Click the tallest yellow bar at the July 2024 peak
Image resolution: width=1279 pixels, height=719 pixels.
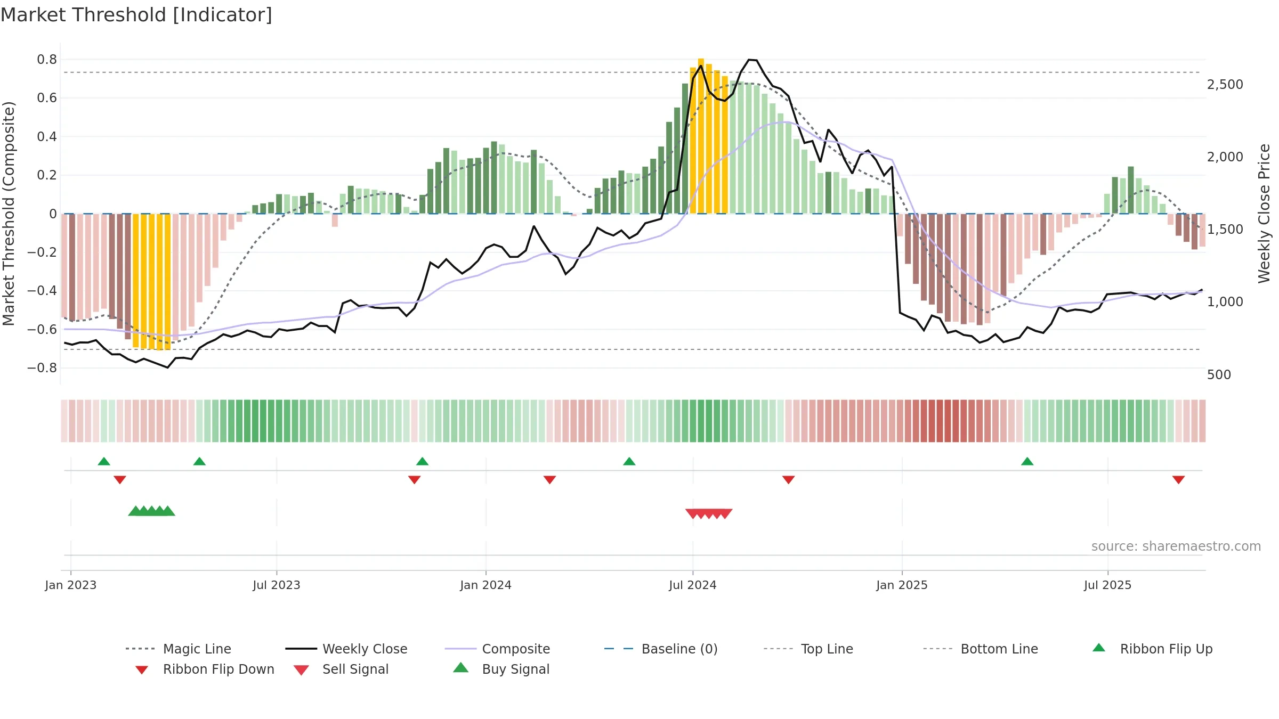701,136
